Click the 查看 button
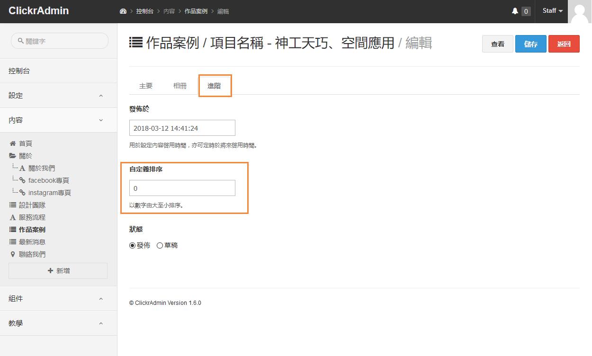Screen dimensions: 592x356 [498, 44]
